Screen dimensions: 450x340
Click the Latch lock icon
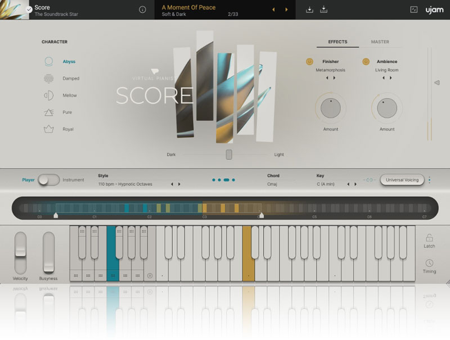coord(429,238)
